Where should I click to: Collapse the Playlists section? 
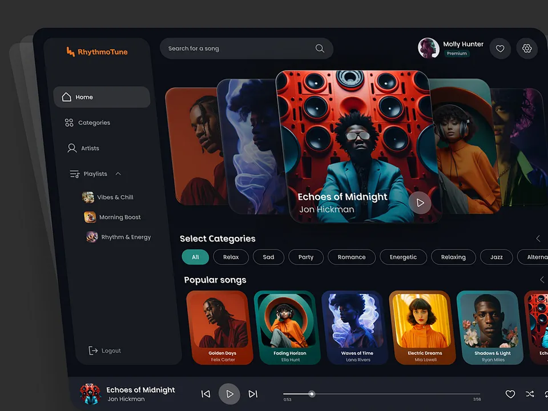[118, 174]
